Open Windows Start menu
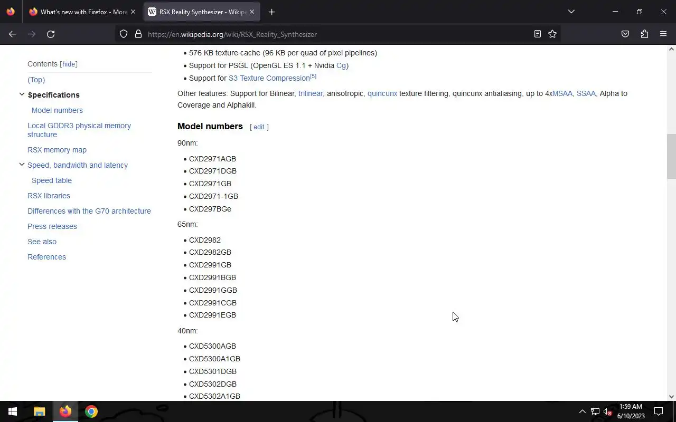This screenshot has height=422, width=676. pos(13,411)
